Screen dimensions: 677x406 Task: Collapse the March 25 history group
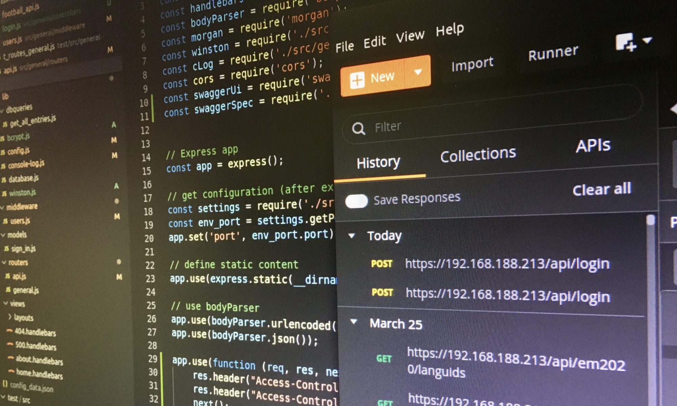tap(354, 321)
